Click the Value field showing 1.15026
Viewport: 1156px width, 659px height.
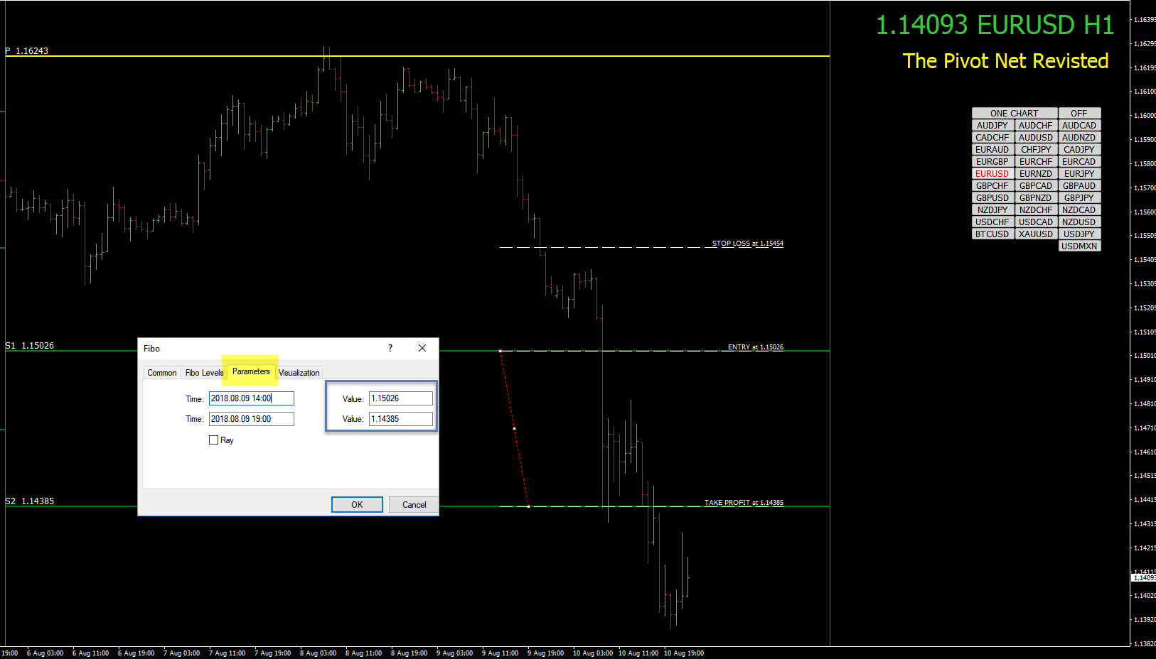401,398
